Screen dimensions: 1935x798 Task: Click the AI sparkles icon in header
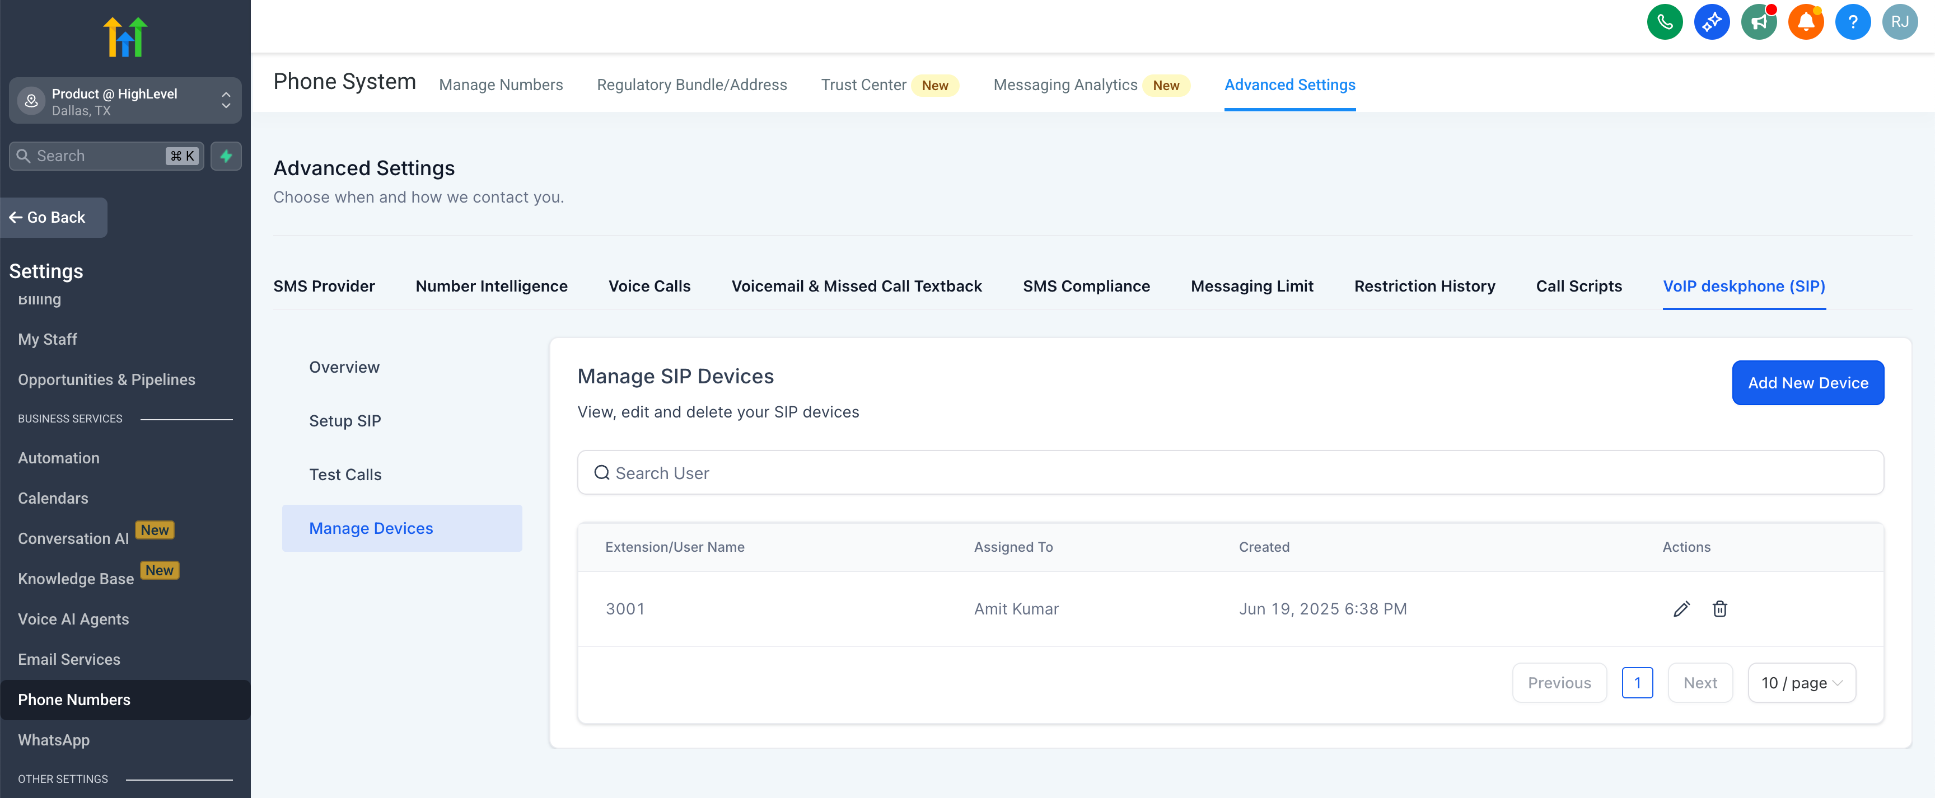coord(1712,22)
